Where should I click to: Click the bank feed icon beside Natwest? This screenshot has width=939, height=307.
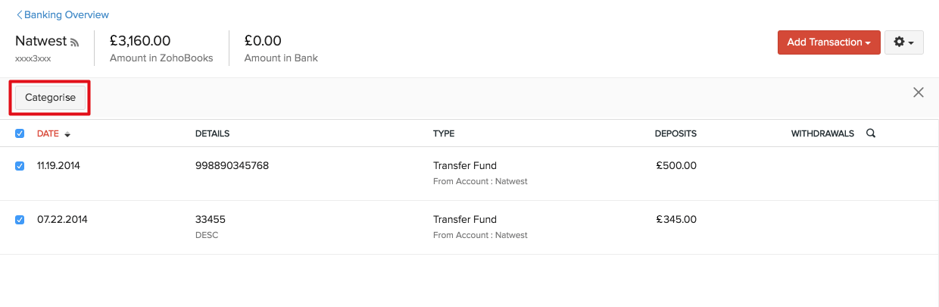coord(74,42)
